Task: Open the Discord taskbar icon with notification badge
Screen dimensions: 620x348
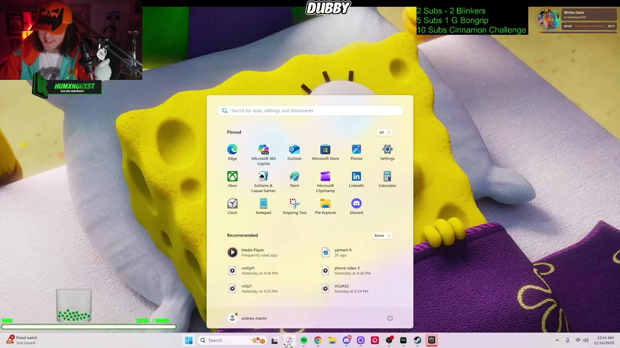Action: pos(346,340)
